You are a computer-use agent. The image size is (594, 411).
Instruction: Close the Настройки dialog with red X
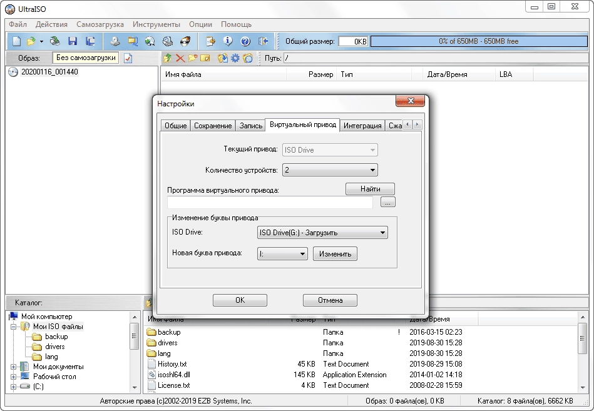(410, 101)
